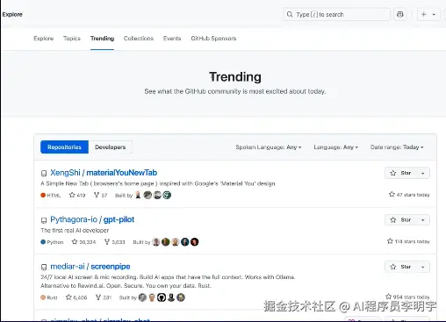The height and width of the screenshot is (322, 446).
Task: Click 'The first real AI developer' description
Action: pyautogui.click(x=75, y=231)
